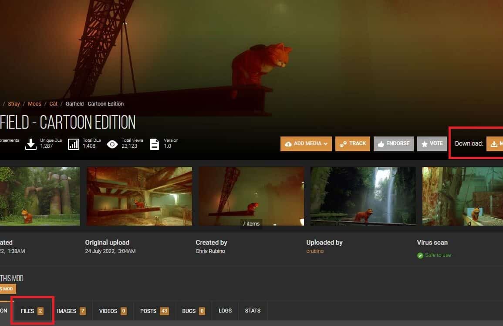Screen dimensions: 503x326
Task: Open uploader profile crubino
Action: click(315, 251)
